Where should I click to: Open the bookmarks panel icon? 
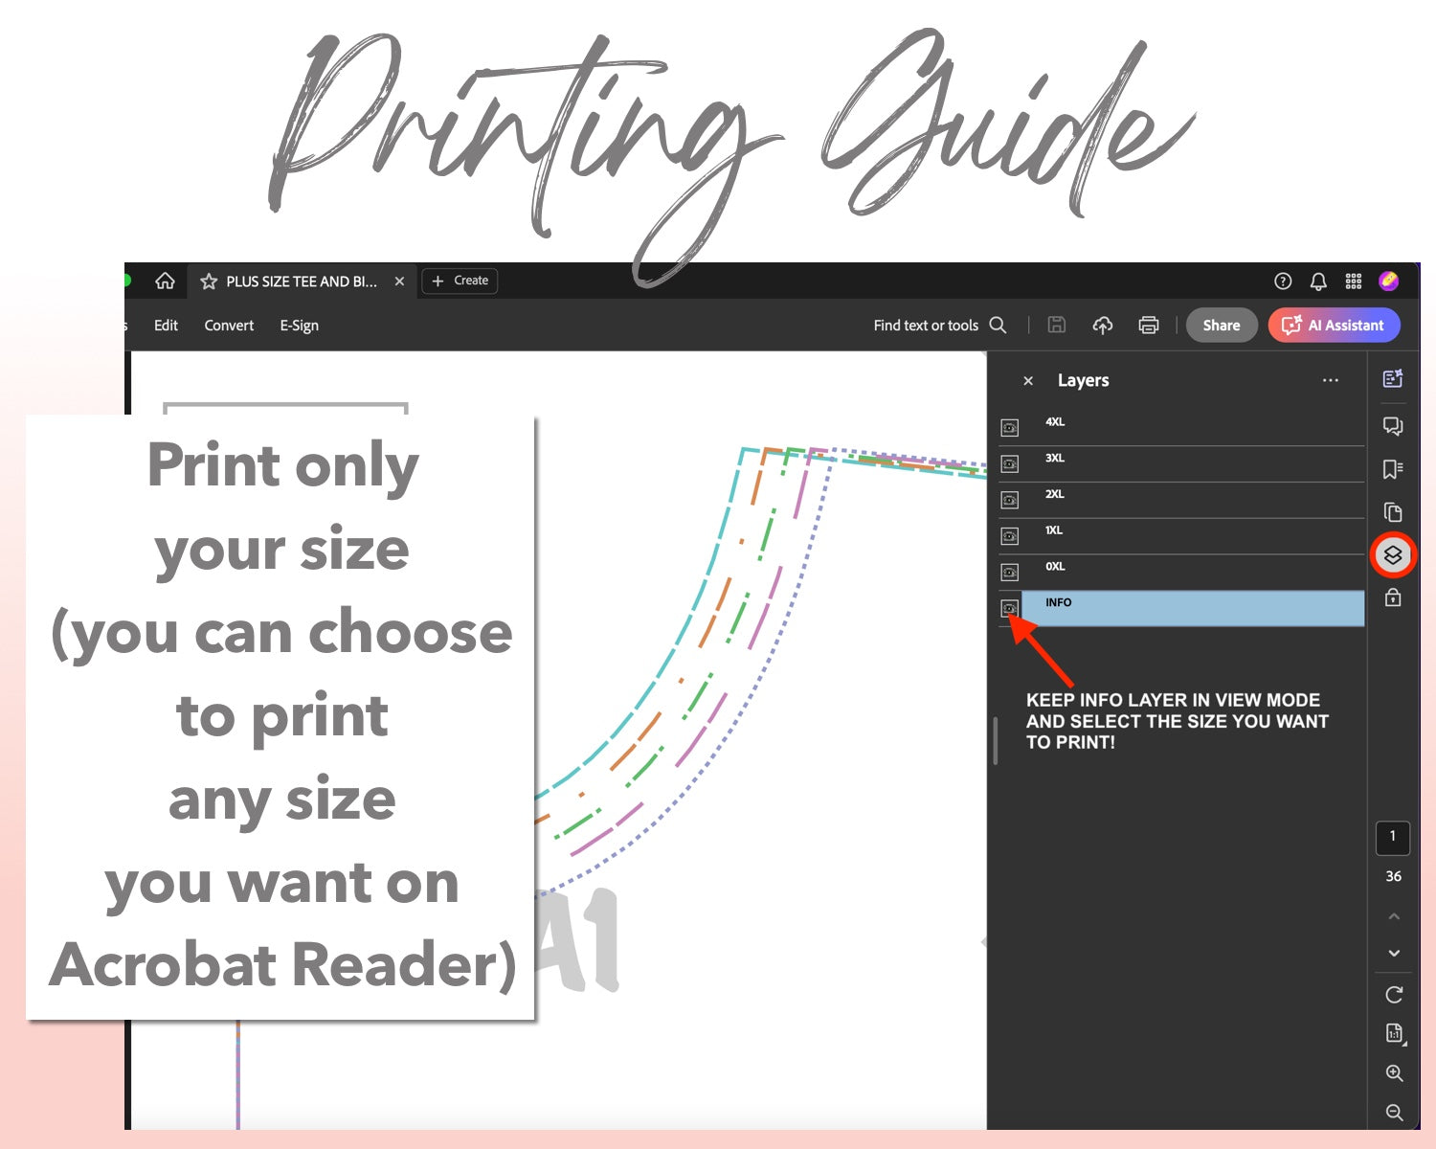coord(1393,469)
